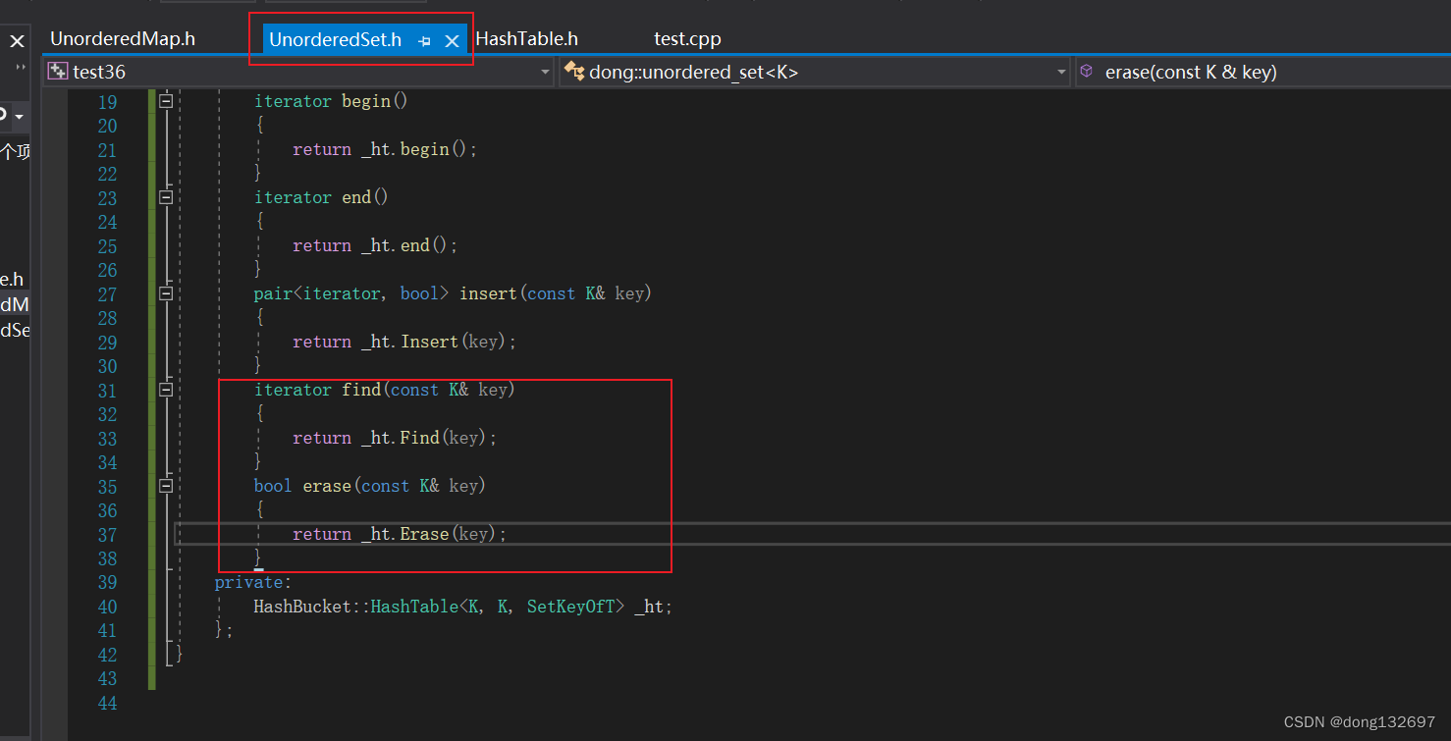Switch to the UnorderedMap.h tab
This screenshot has height=741, width=1451.
point(123,39)
